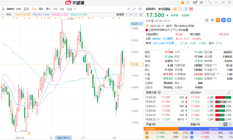Image resolution: width=233 pixels, height=140 pixels.
Task: Click the 17.700 volume statistics bar 10.05%
Action: pos(223,97)
